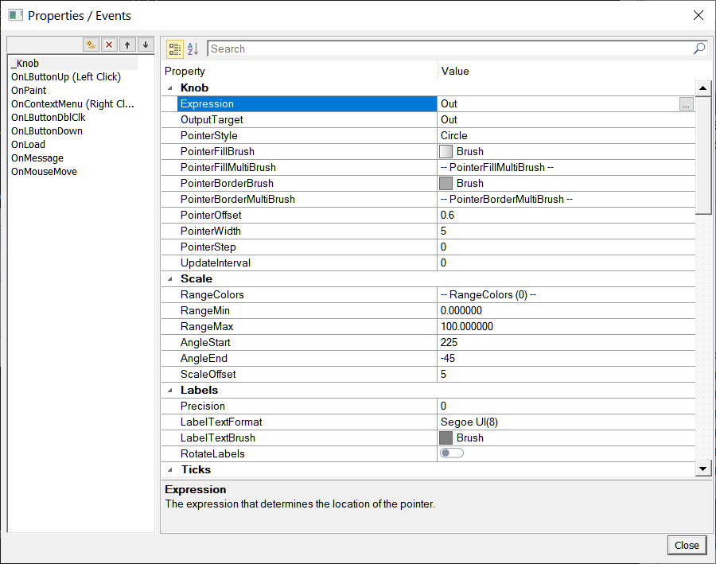Click the Expression value Out
The width and height of the screenshot is (716, 564).
(449, 104)
